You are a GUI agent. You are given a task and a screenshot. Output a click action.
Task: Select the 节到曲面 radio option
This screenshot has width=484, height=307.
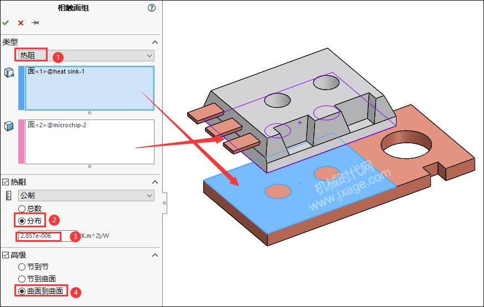pos(22,279)
